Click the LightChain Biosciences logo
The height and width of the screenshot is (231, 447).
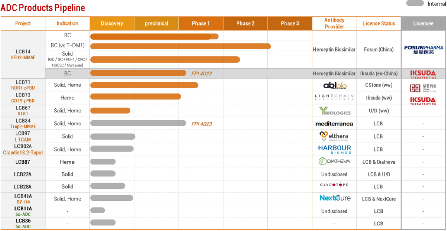click(334, 98)
